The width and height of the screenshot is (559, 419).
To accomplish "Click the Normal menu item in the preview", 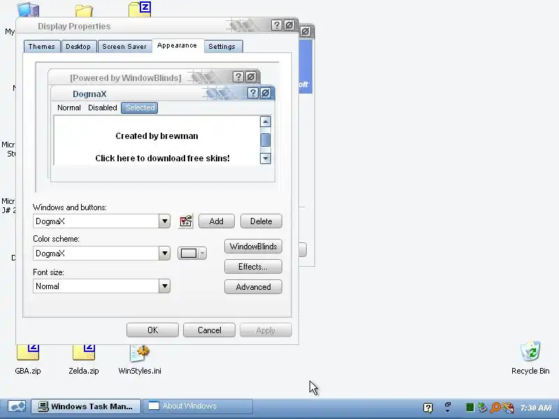I will [x=69, y=108].
